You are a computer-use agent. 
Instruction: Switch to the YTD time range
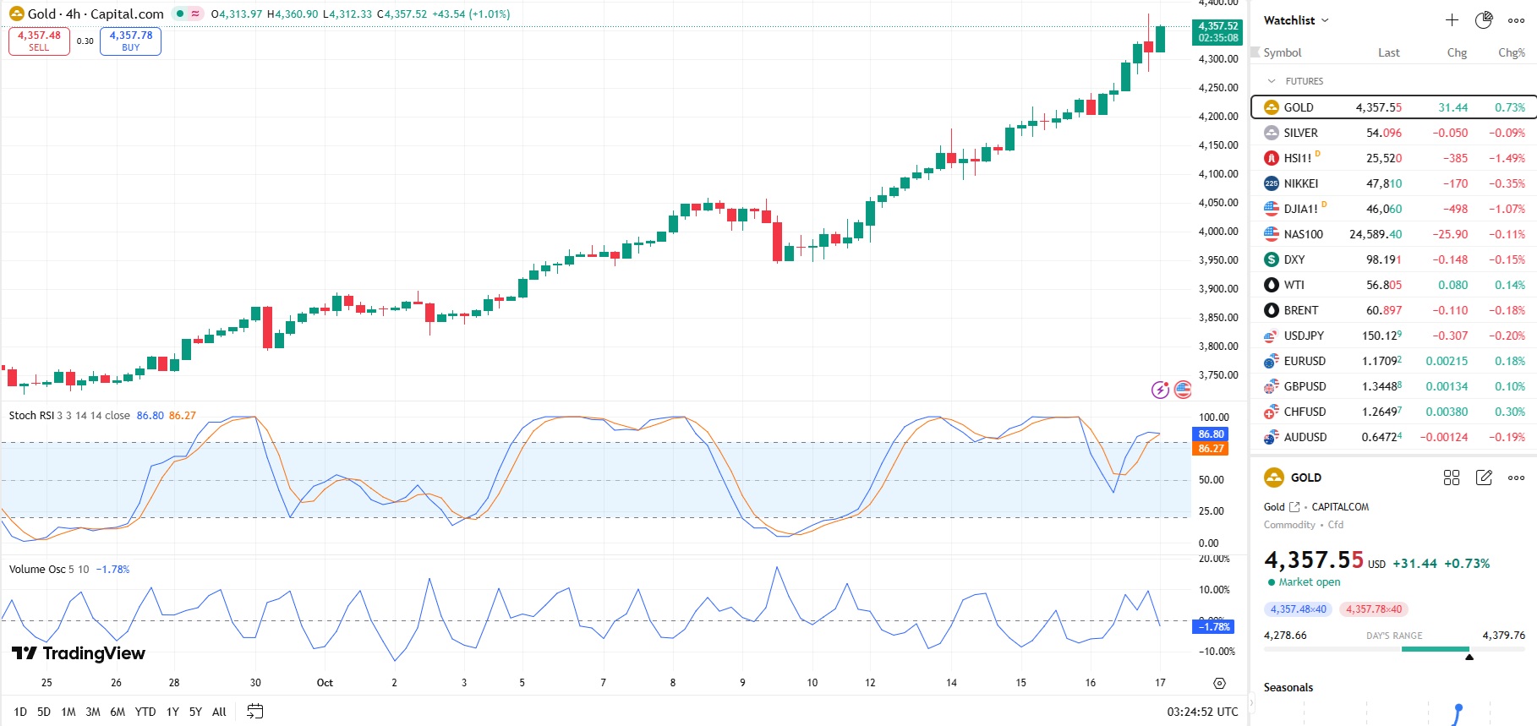(x=145, y=712)
